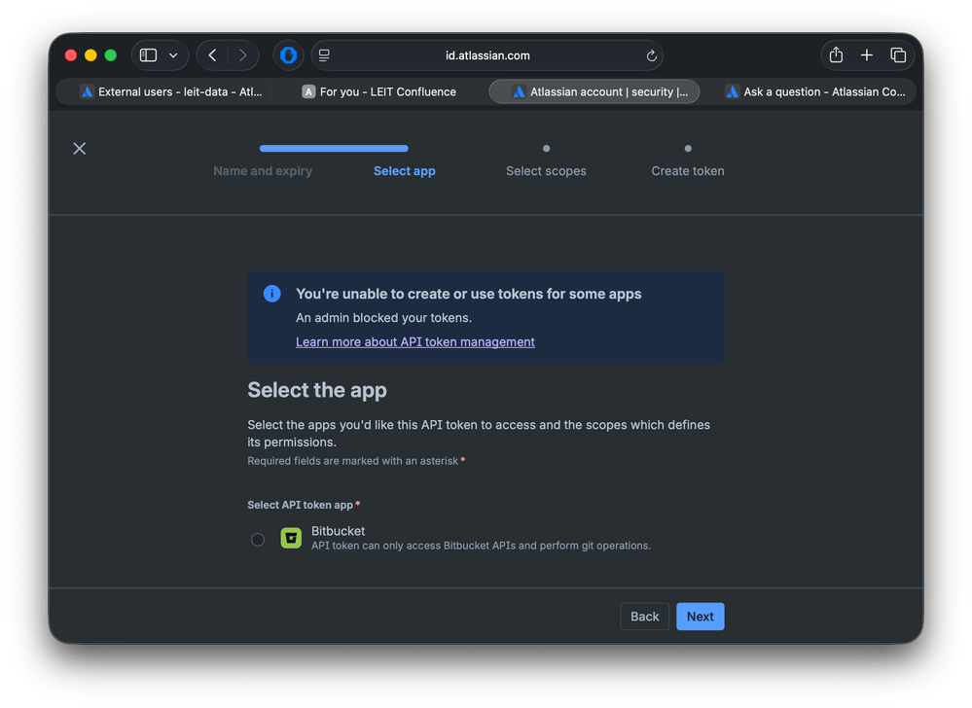Toggle the Safari sidebar icon
The width and height of the screenshot is (972, 708).
147,55
